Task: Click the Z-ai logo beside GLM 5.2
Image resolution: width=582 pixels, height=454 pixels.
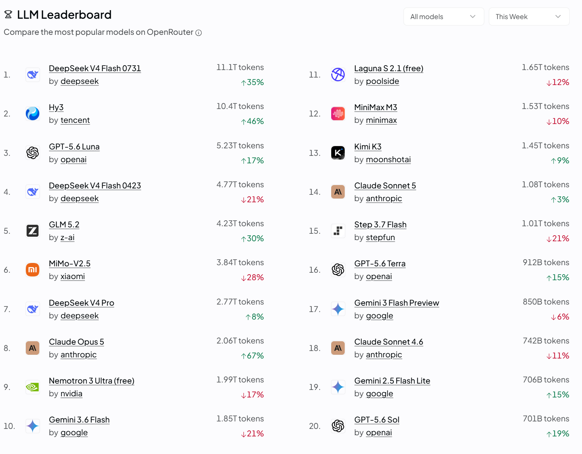Action: [33, 231]
